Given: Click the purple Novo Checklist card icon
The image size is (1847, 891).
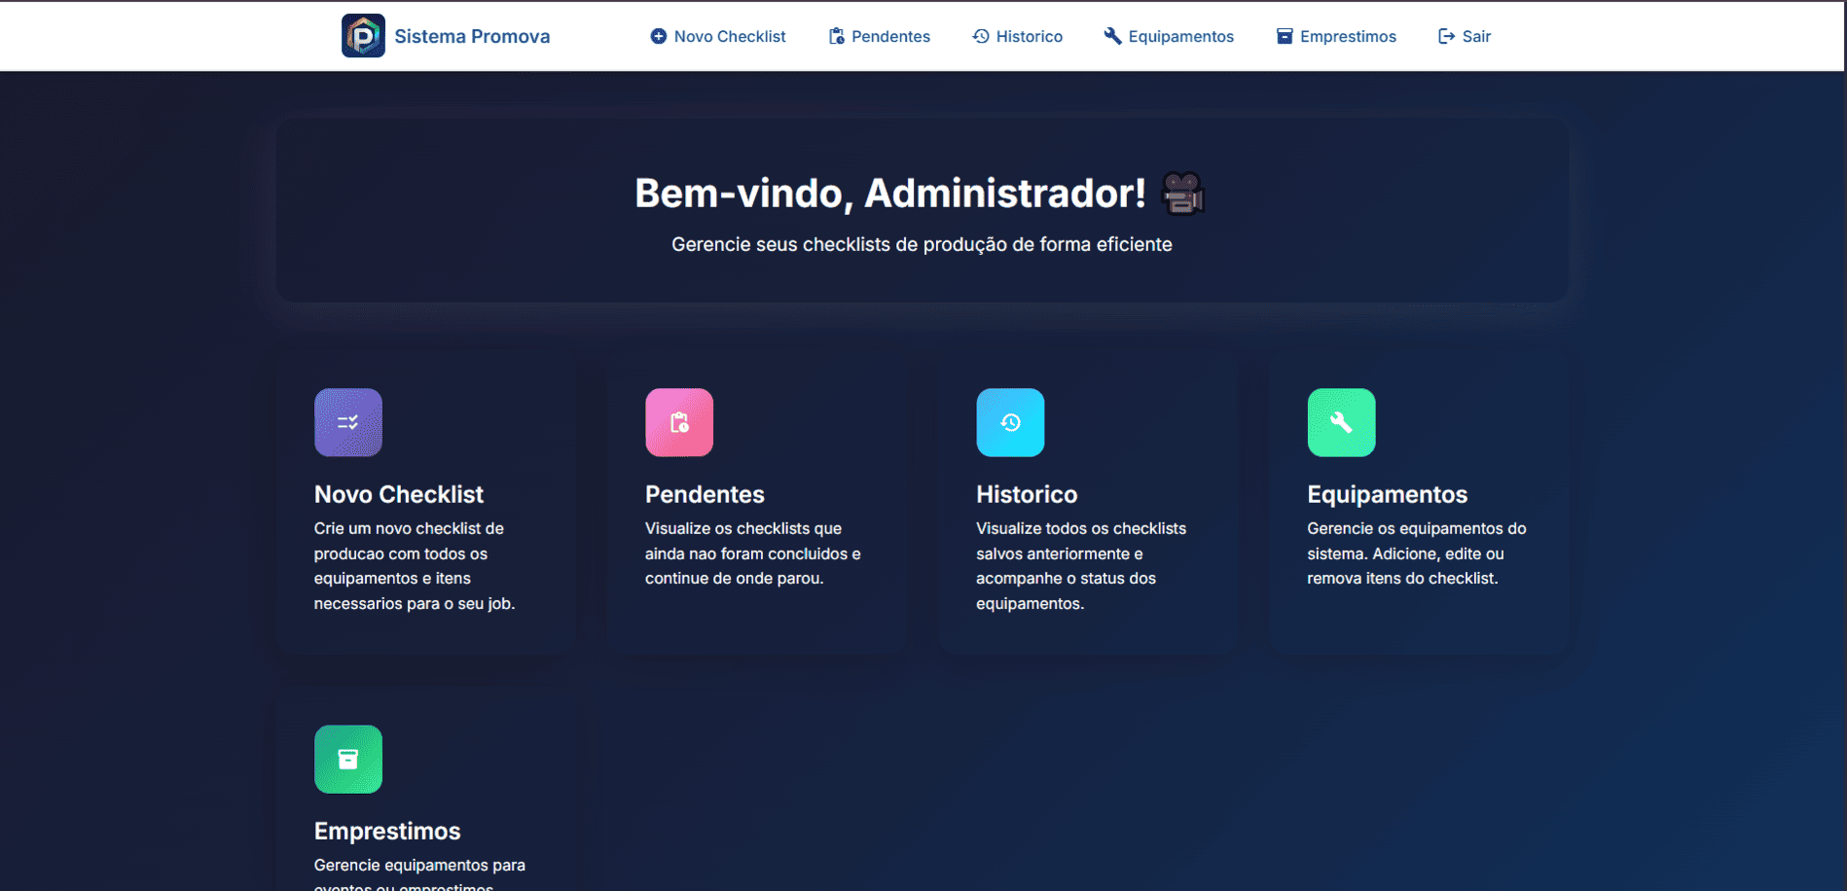Looking at the screenshot, I should (x=348, y=422).
